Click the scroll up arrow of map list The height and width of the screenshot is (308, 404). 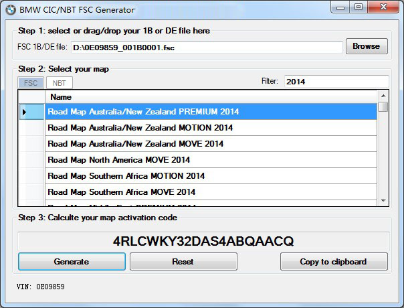[x=383, y=96]
